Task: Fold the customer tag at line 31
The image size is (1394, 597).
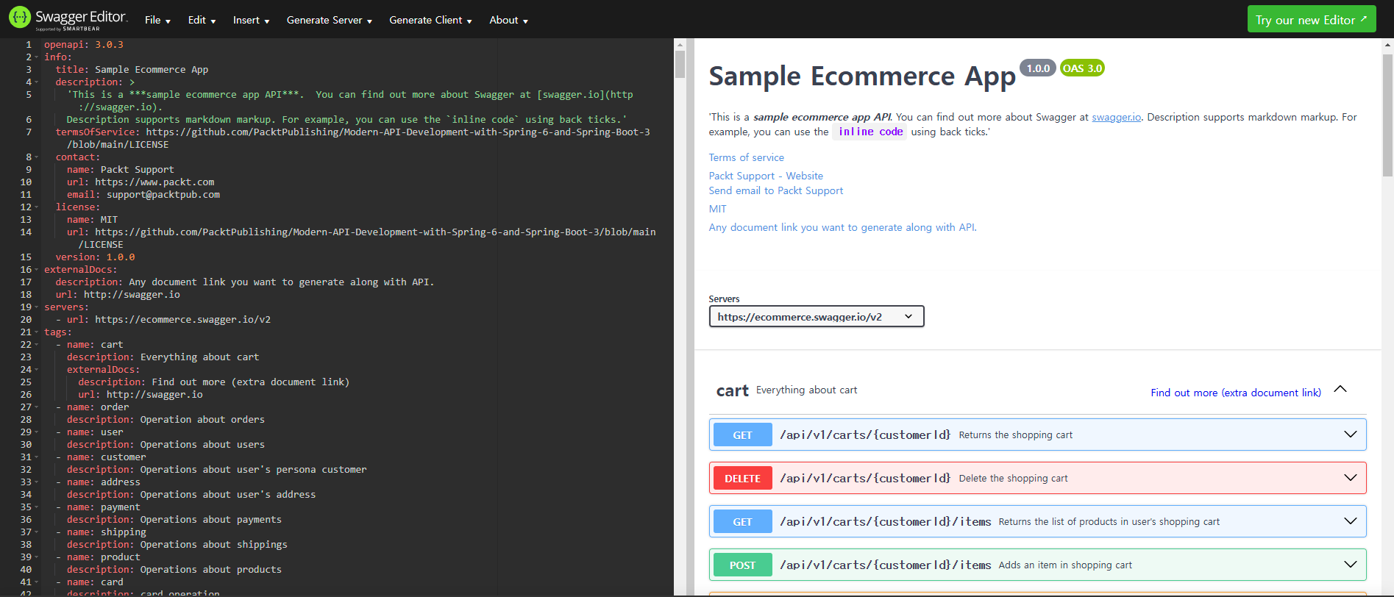Action: click(37, 457)
